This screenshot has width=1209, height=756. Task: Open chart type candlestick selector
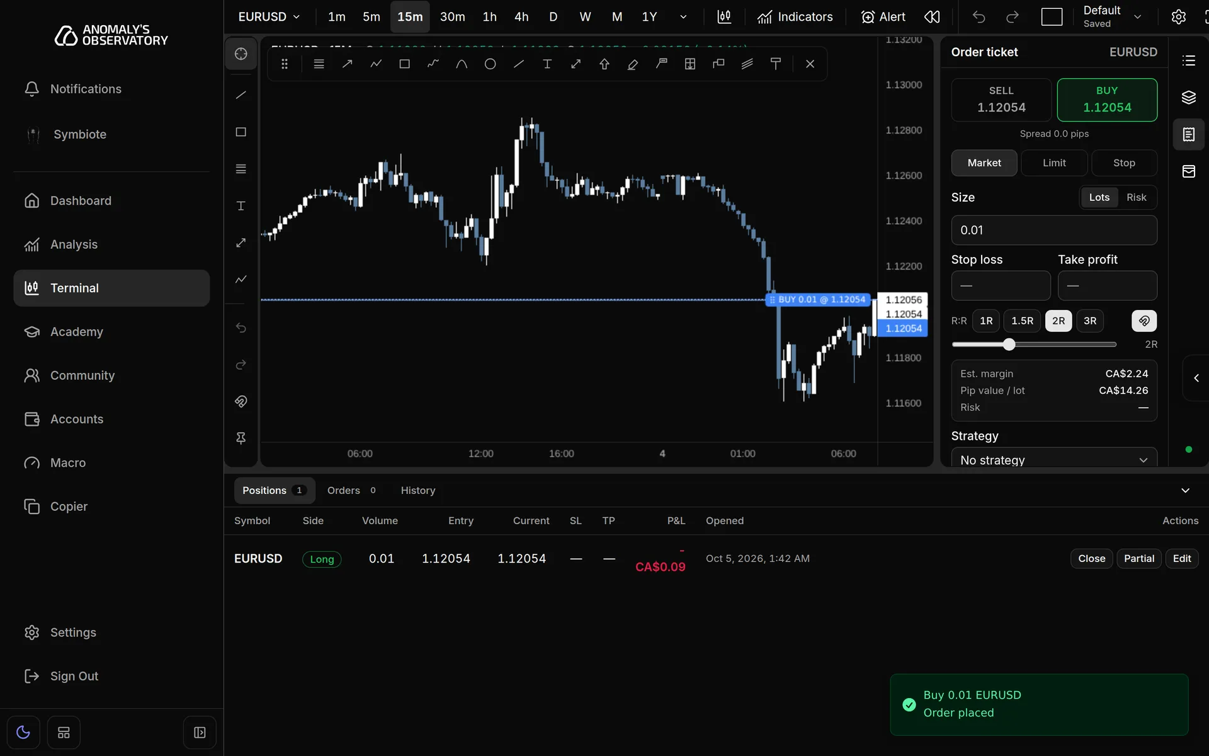(724, 17)
